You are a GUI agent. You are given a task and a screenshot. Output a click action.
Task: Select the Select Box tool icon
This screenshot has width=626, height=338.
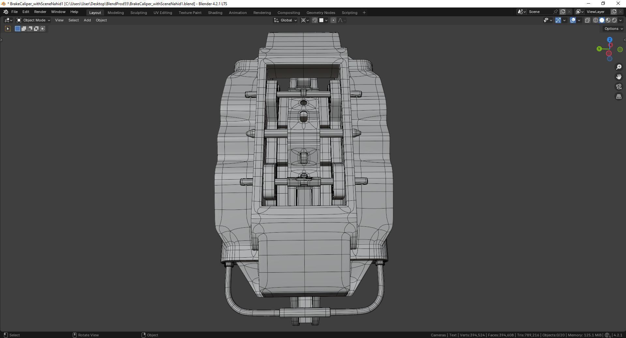coord(8,29)
